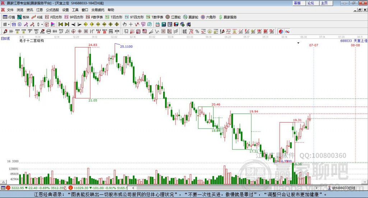Image resolution: width=368 pixels, height=198 pixels.
Task: Click the 07-07 date marker
Action: [313, 45]
